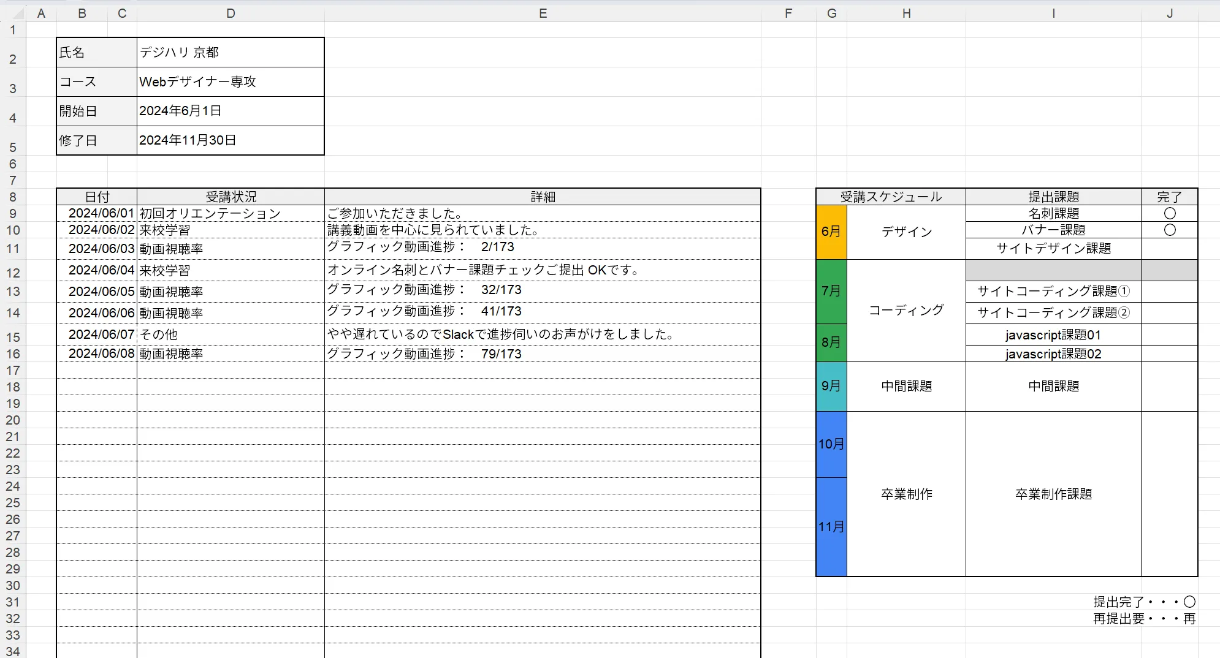
Task: Select the javascript課題02 cell
Action: point(1053,354)
